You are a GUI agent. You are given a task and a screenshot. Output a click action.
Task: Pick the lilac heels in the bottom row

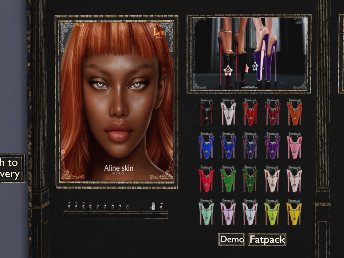[x=228, y=212]
